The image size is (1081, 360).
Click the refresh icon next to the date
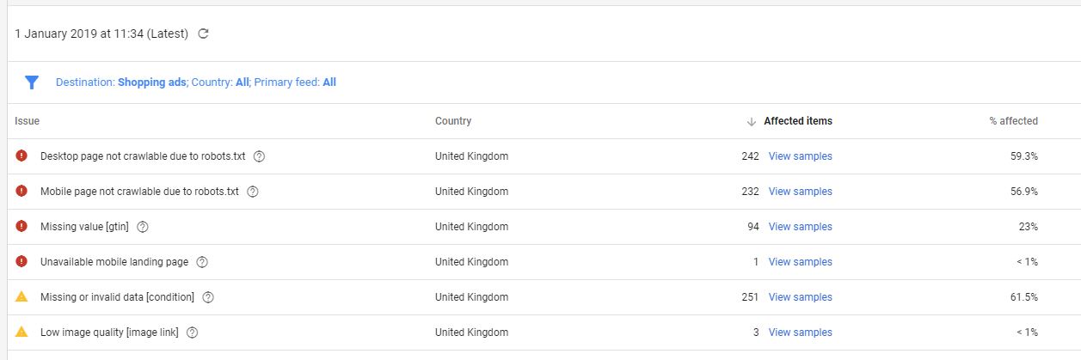[x=204, y=34]
